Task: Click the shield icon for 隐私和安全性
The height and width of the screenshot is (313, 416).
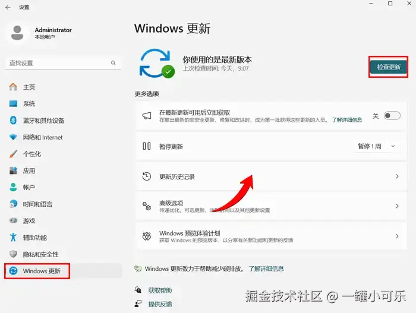Action: click(x=13, y=254)
